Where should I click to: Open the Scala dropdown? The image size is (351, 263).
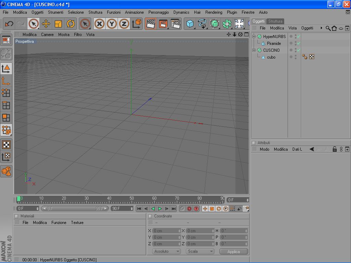(x=201, y=251)
